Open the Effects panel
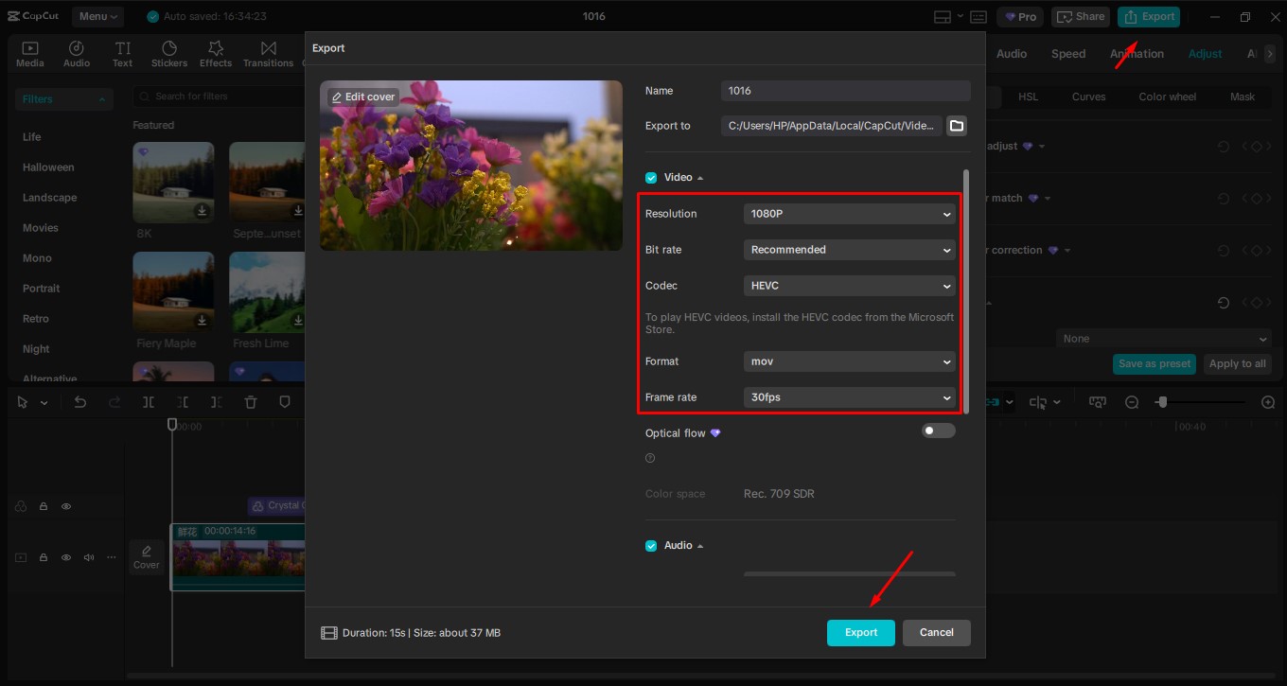The height and width of the screenshot is (686, 1287). click(x=215, y=53)
